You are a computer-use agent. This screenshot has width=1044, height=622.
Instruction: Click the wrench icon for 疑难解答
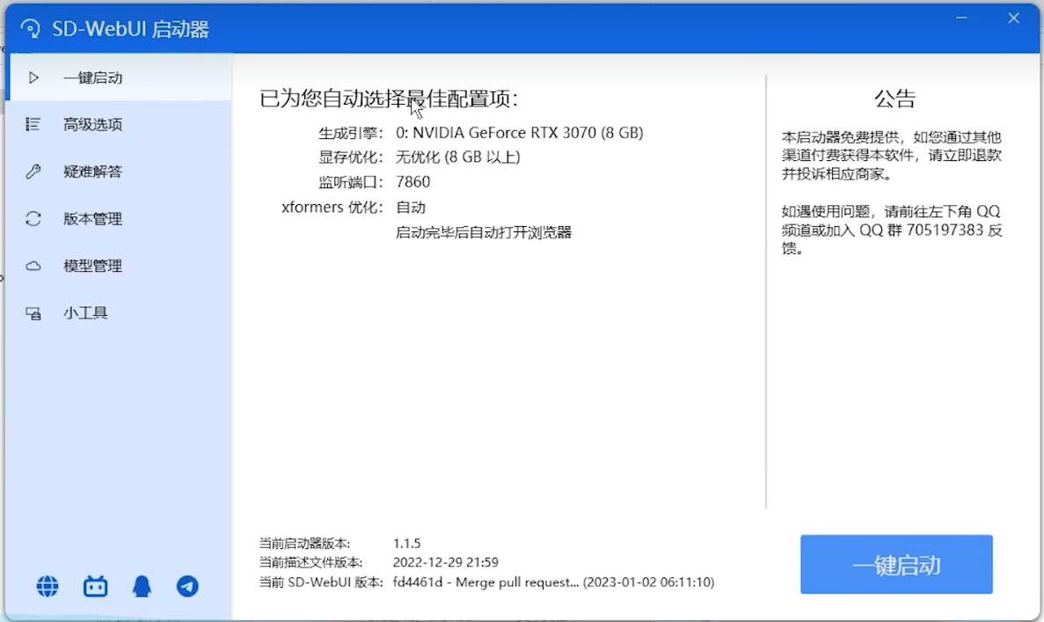point(33,172)
